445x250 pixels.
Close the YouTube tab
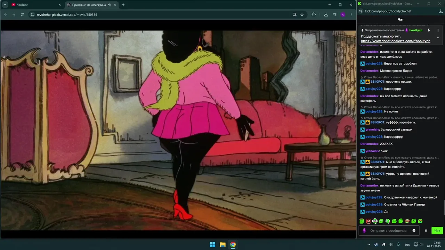pos(59,5)
